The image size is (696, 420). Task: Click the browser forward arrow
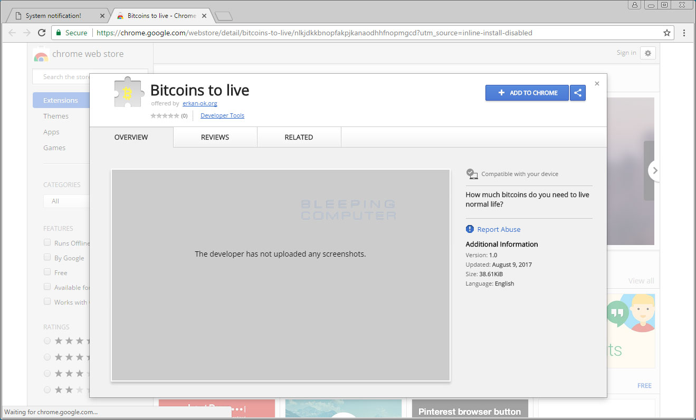tap(27, 33)
